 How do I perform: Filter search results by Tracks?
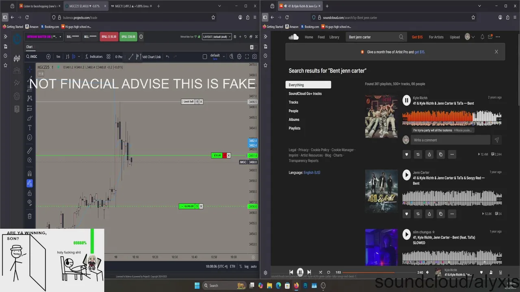click(293, 102)
